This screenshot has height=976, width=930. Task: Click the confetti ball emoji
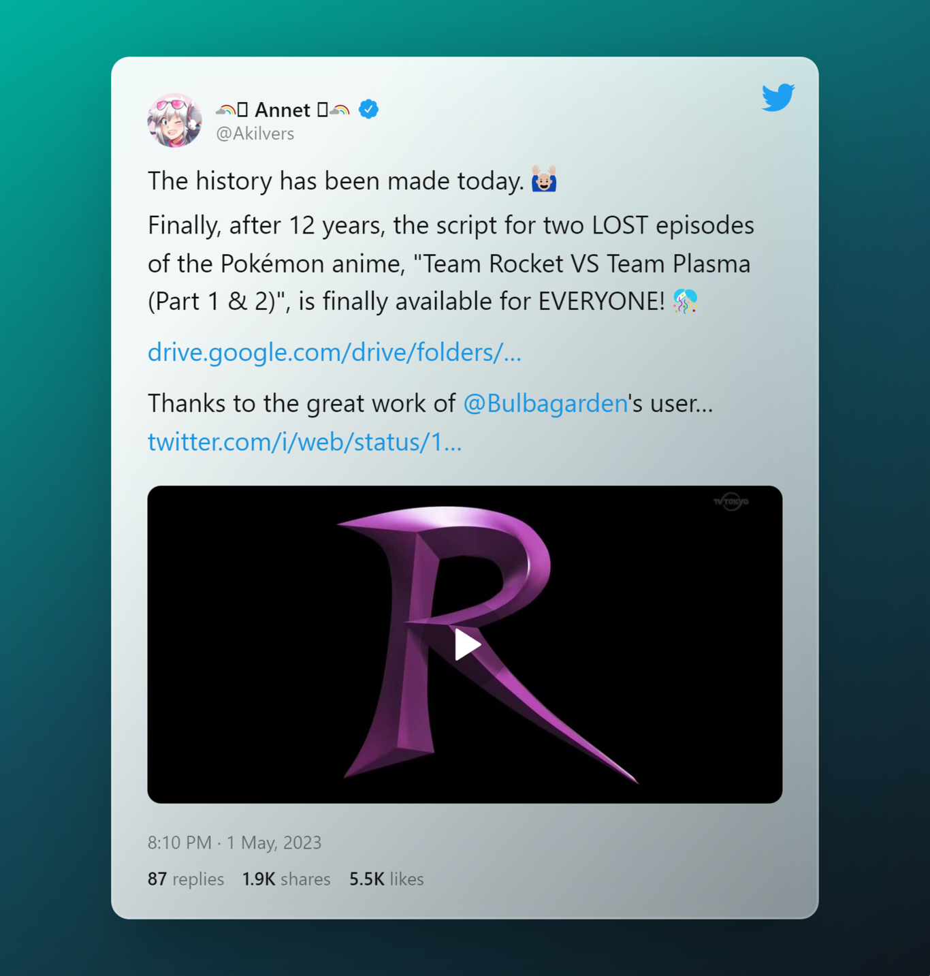[685, 300]
